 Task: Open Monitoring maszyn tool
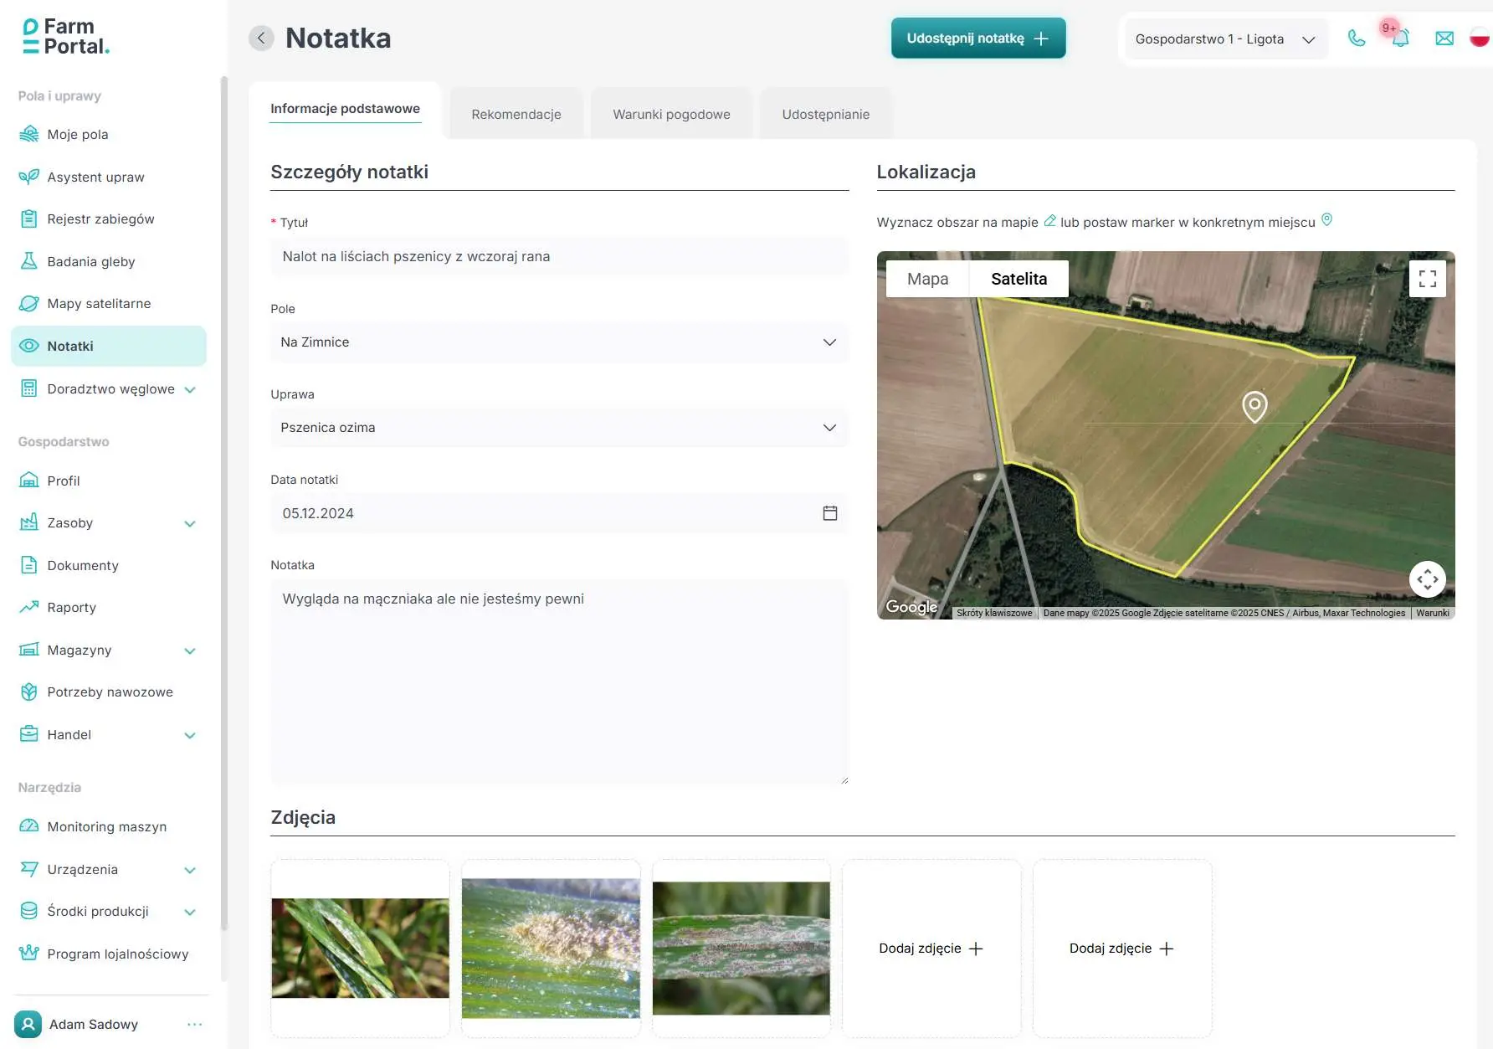pyautogui.click(x=106, y=826)
